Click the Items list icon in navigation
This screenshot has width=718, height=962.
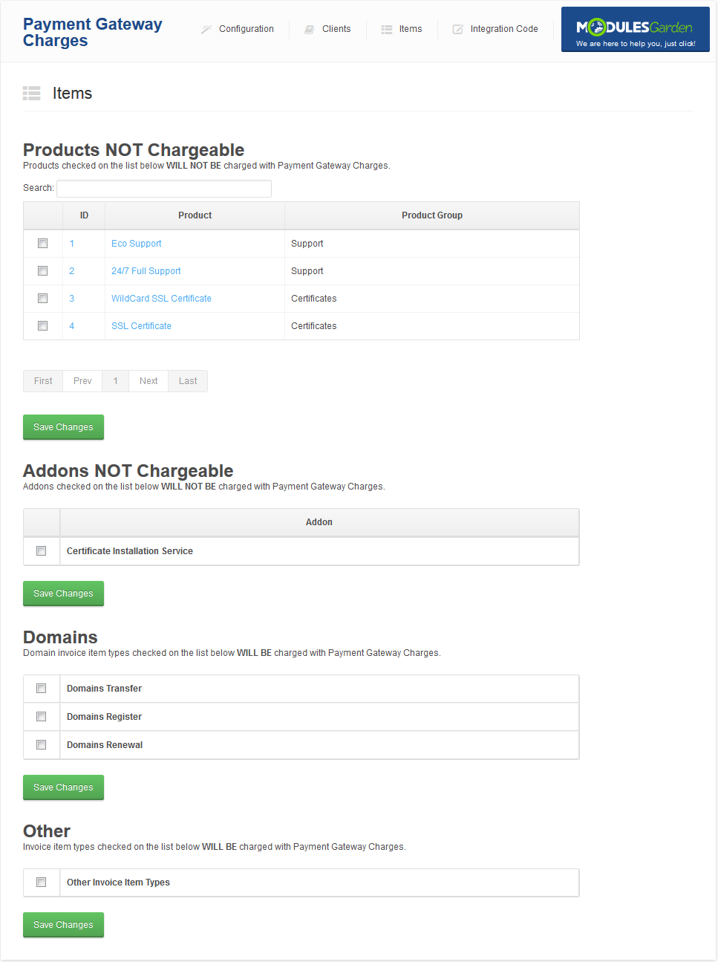click(387, 29)
